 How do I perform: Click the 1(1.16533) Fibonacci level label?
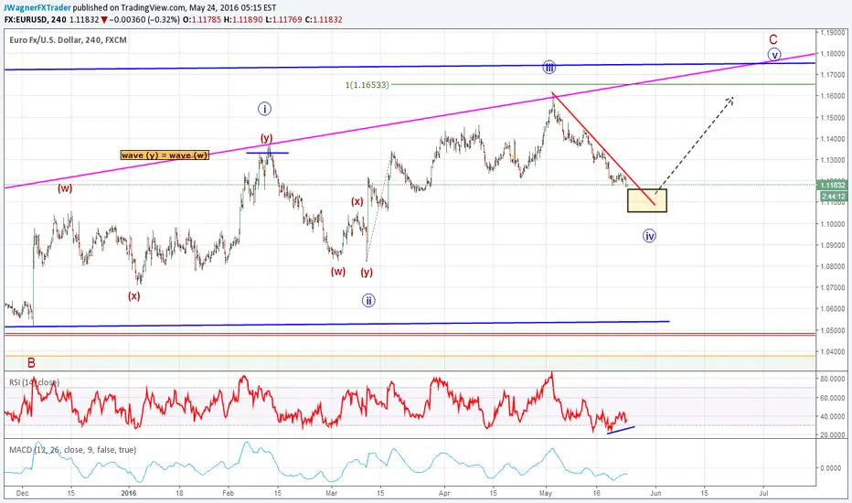tap(367, 85)
